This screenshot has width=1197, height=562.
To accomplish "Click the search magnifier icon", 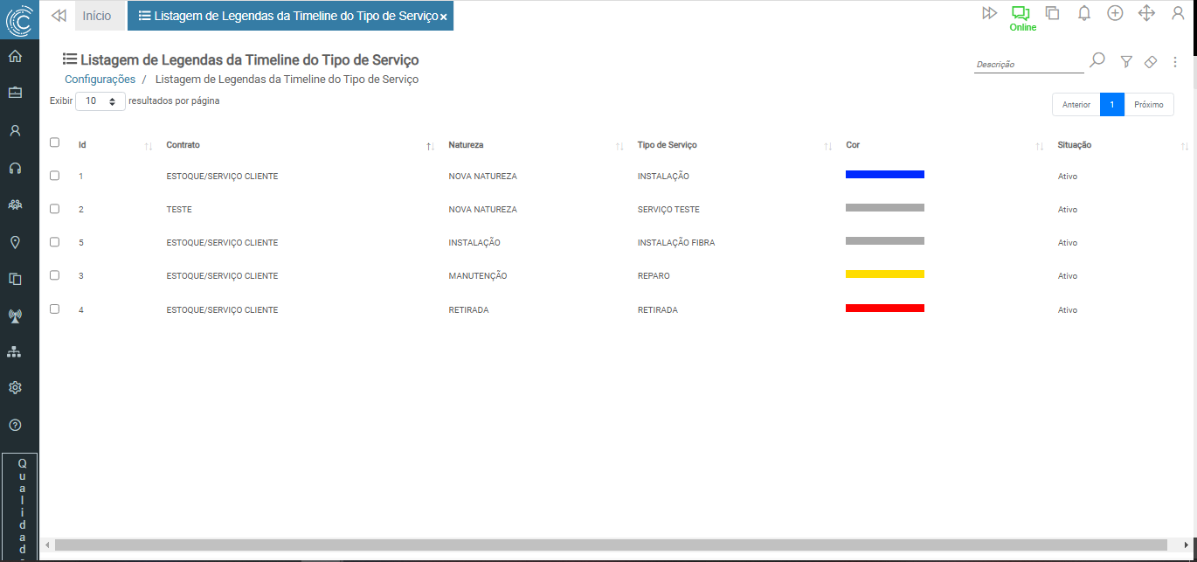I will (x=1097, y=60).
